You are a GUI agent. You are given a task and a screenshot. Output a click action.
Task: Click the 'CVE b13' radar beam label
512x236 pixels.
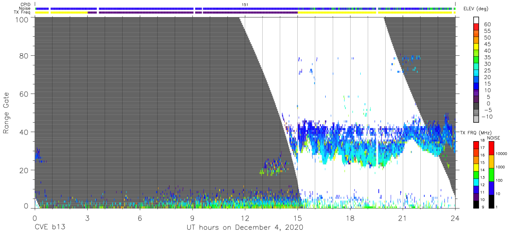tap(49, 228)
